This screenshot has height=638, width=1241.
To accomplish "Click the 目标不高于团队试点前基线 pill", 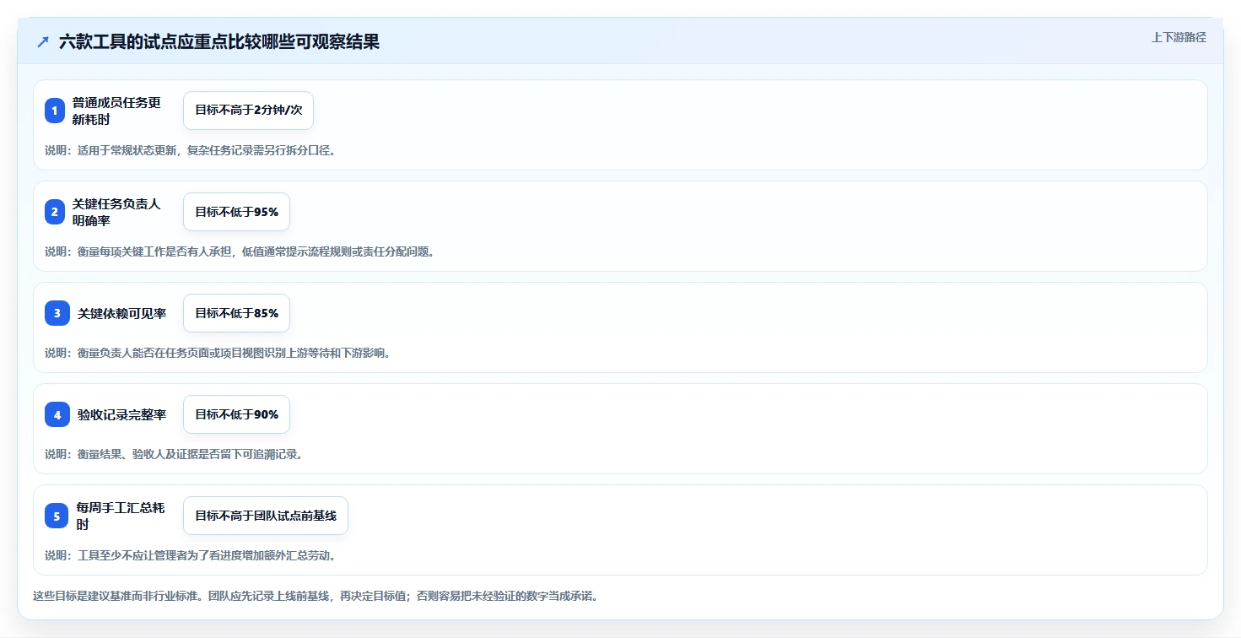I will pos(266,516).
